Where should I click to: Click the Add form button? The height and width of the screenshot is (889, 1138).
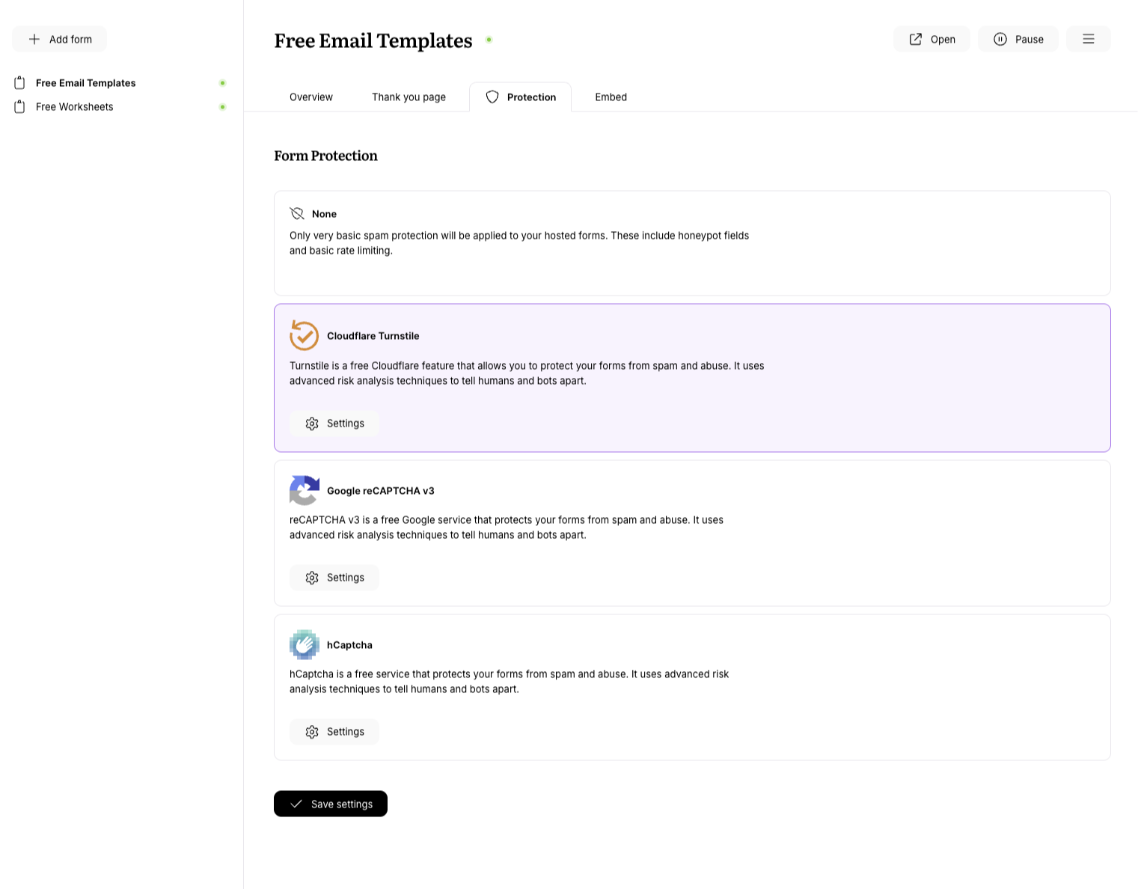[x=59, y=38]
